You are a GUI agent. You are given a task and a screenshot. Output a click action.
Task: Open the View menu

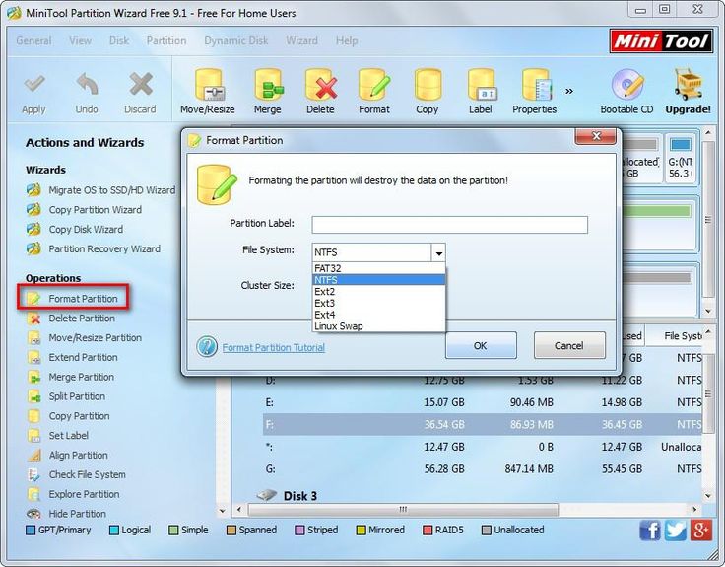[x=80, y=41]
